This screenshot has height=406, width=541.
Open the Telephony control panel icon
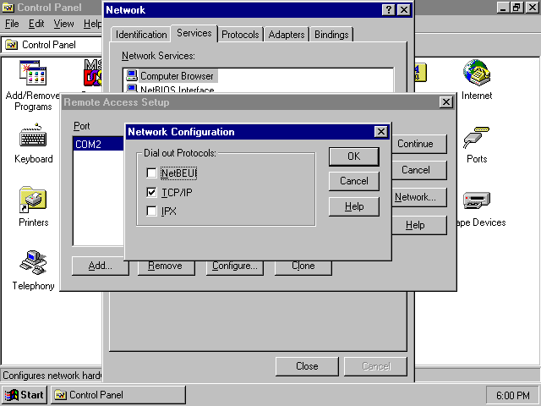[33, 262]
